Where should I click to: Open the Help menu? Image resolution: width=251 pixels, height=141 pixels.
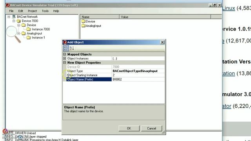[56, 11]
